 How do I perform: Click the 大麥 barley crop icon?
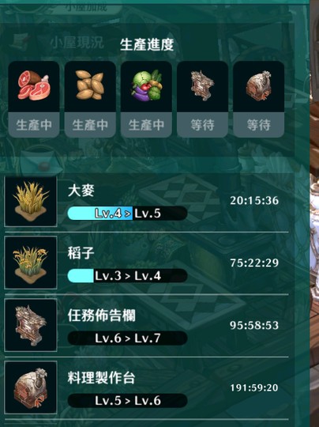[x=31, y=202]
